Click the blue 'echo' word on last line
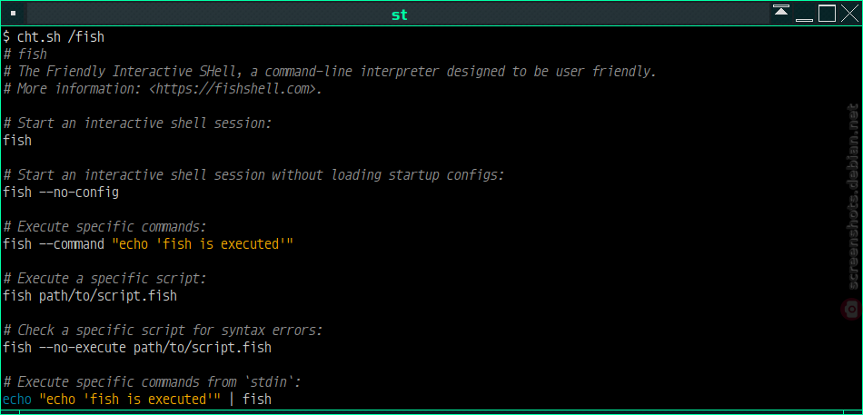 click(17, 399)
